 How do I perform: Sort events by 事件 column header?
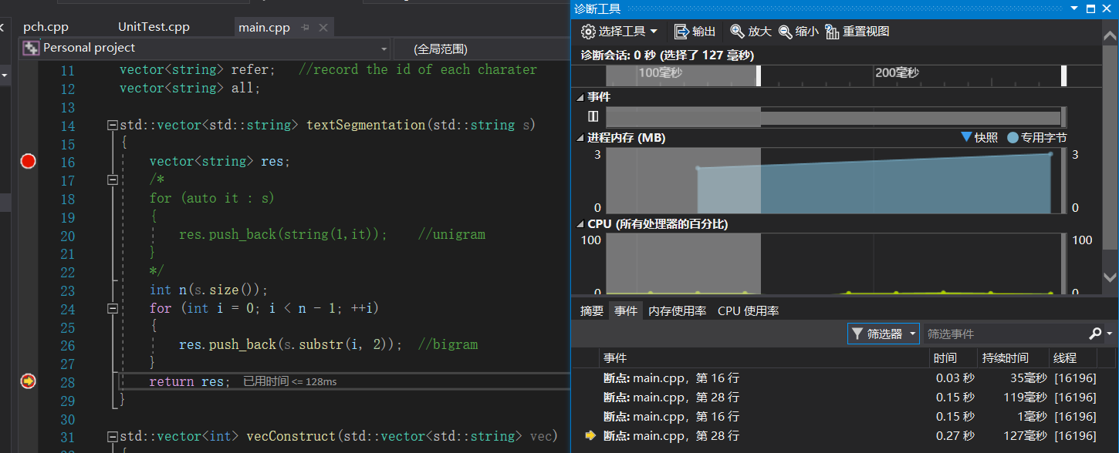(x=764, y=358)
